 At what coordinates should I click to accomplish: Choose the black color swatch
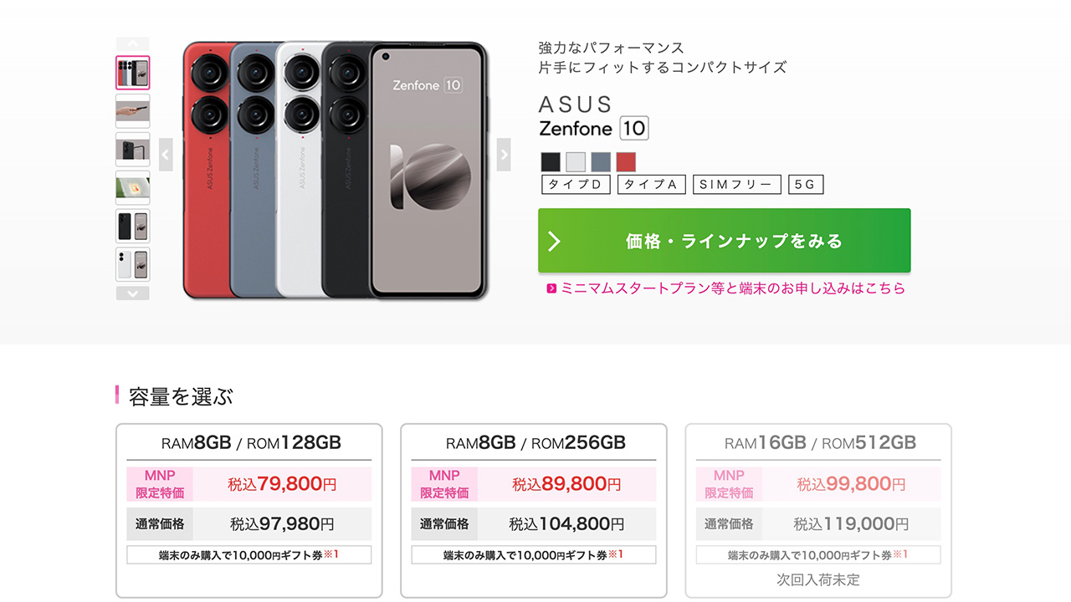tap(551, 161)
